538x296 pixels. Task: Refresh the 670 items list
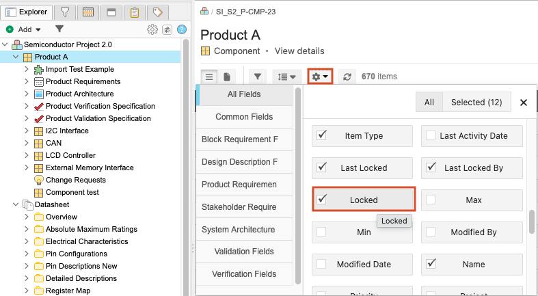coord(347,77)
